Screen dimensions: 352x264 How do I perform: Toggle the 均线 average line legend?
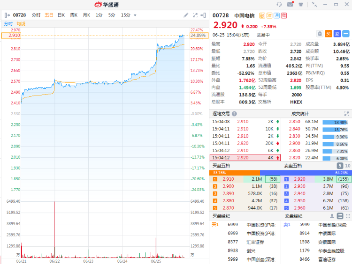21,24
